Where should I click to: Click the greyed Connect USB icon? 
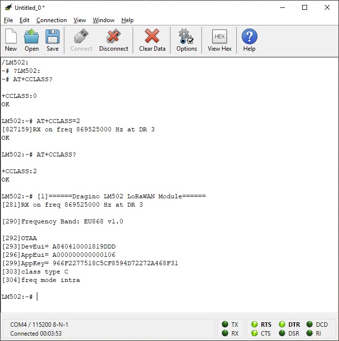81,40
